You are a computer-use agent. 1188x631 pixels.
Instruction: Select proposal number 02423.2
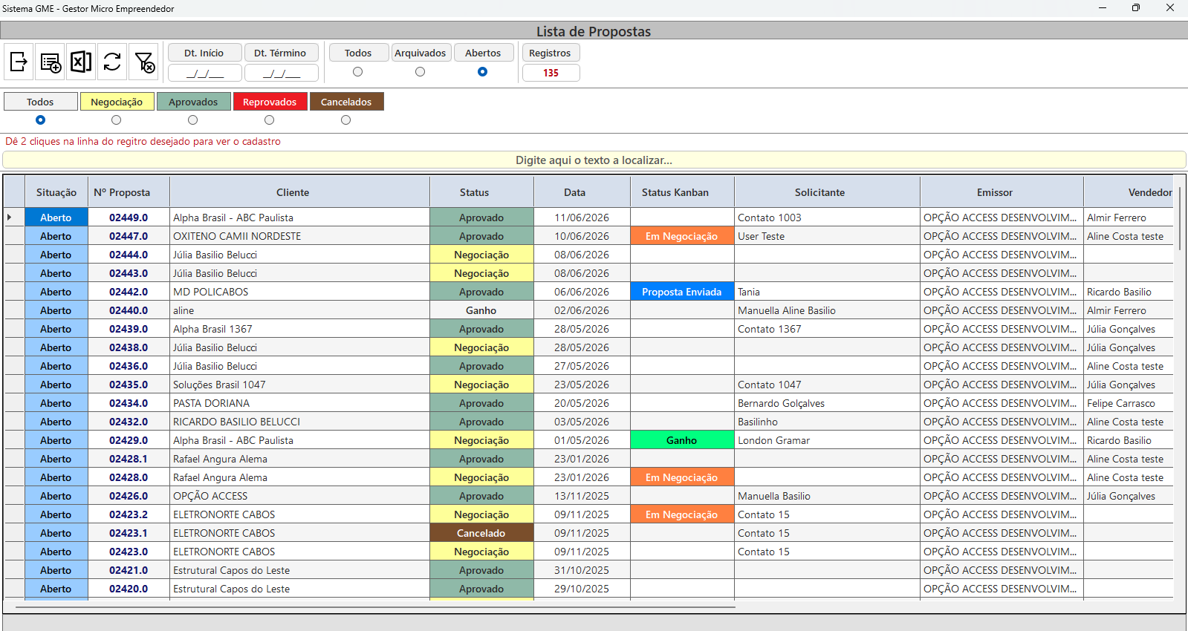coord(129,514)
